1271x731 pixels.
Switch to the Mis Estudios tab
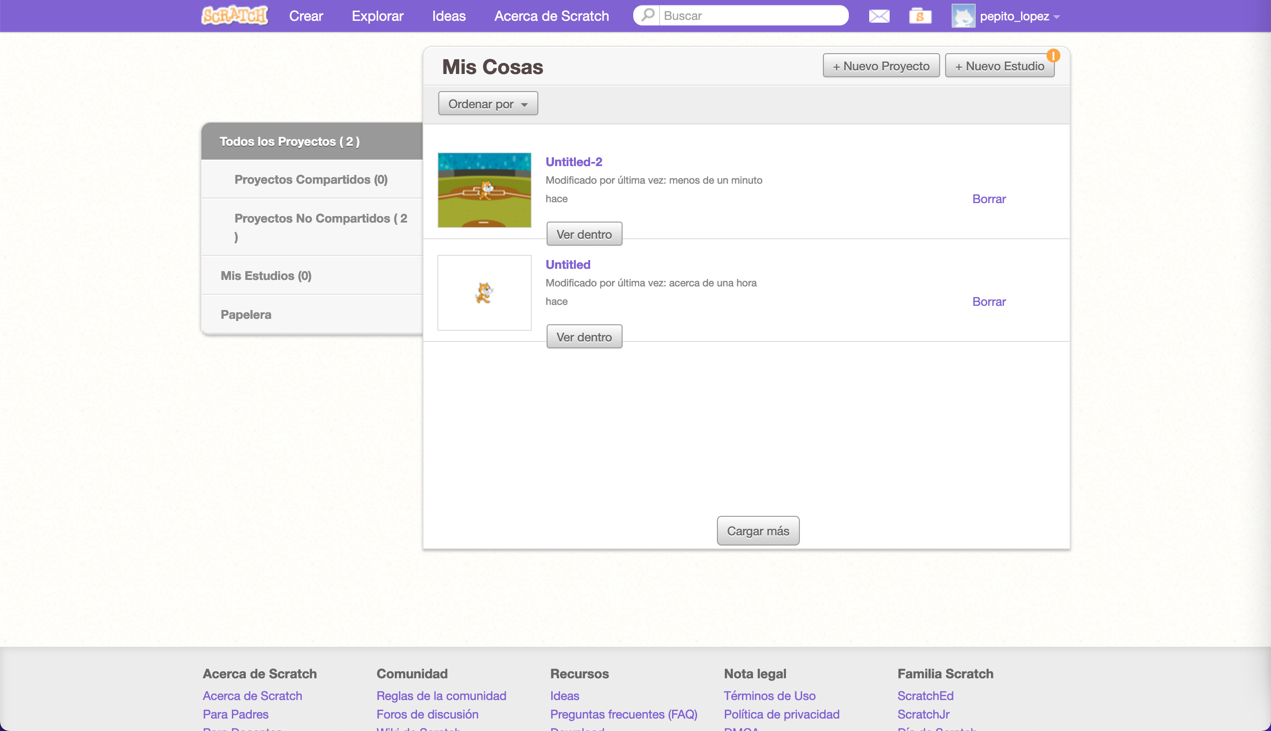pos(266,276)
